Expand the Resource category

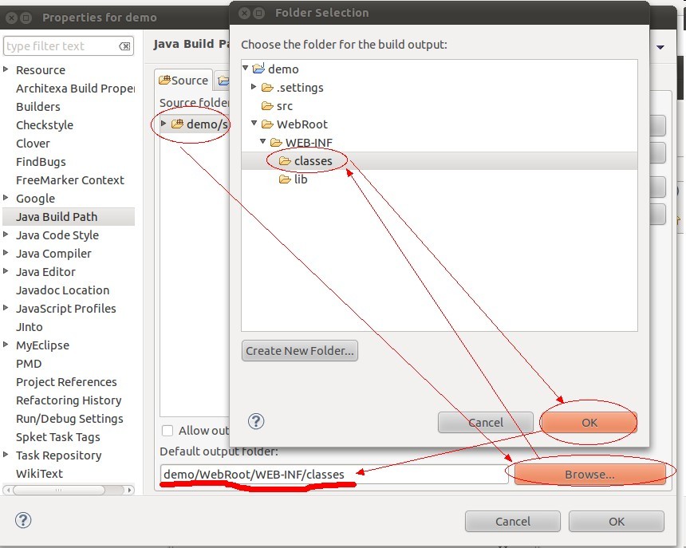6,69
